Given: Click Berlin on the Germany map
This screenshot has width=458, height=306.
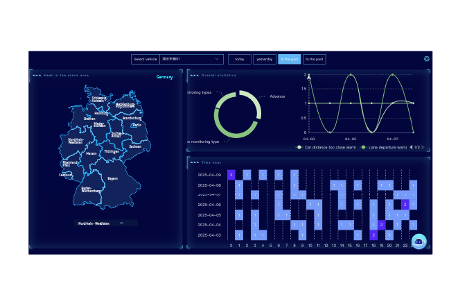Looking at the screenshot, I should coord(136,125).
